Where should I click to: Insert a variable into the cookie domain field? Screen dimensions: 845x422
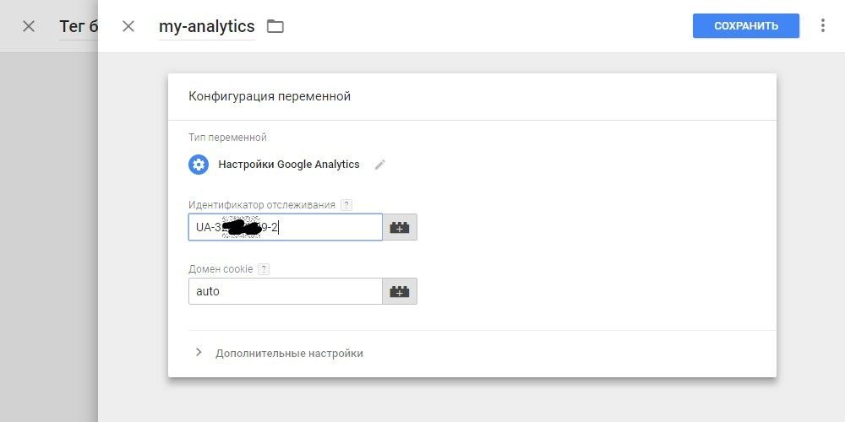click(400, 291)
